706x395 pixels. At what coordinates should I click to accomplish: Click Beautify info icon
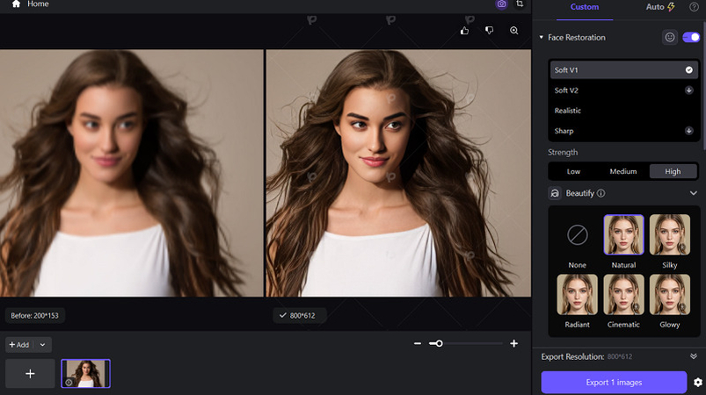click(x=600, y=193)
